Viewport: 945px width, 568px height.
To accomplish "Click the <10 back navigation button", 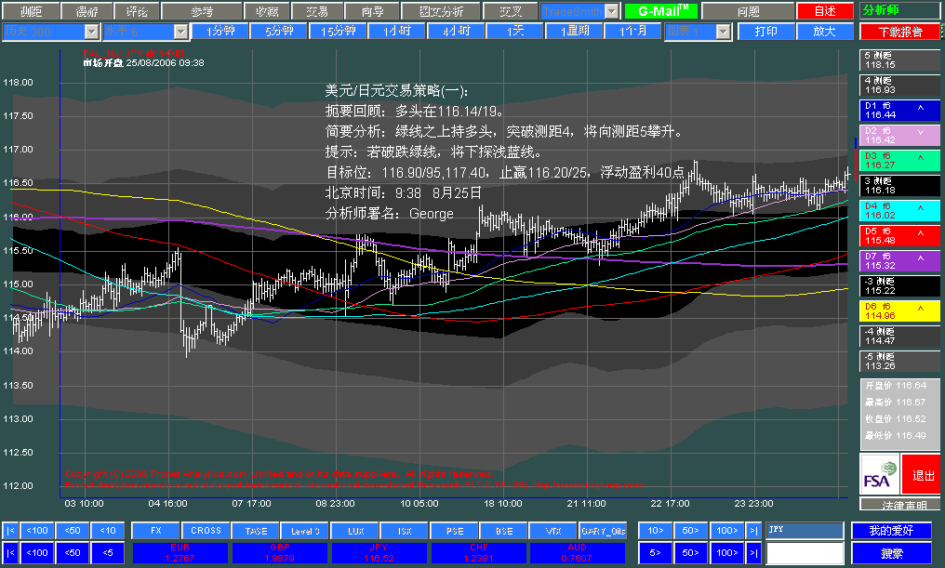I will tap(108, 531).
